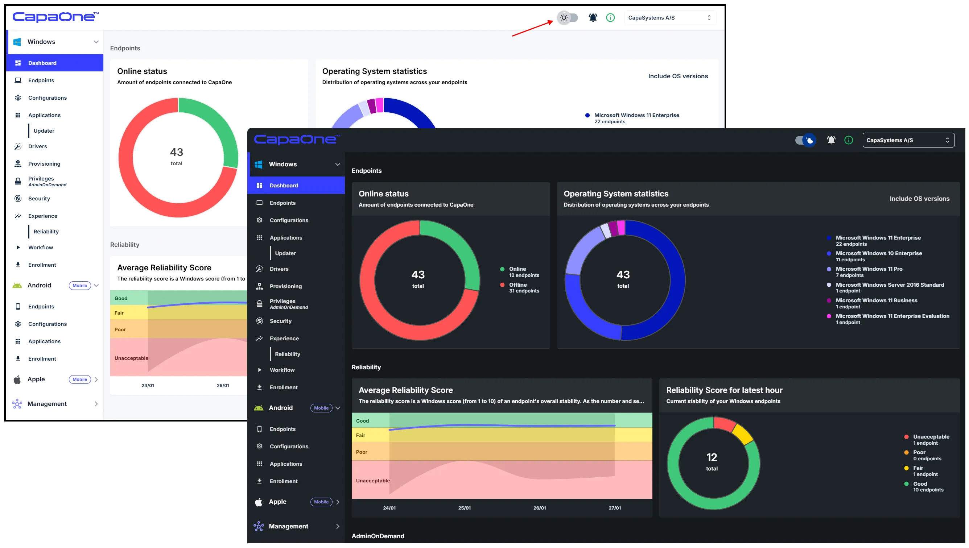
Task: Click notification bell in dark window
Action: click(x=831, y=140)
